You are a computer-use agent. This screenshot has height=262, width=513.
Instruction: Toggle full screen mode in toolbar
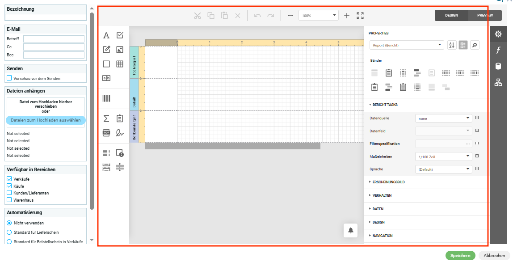(360, 16)
